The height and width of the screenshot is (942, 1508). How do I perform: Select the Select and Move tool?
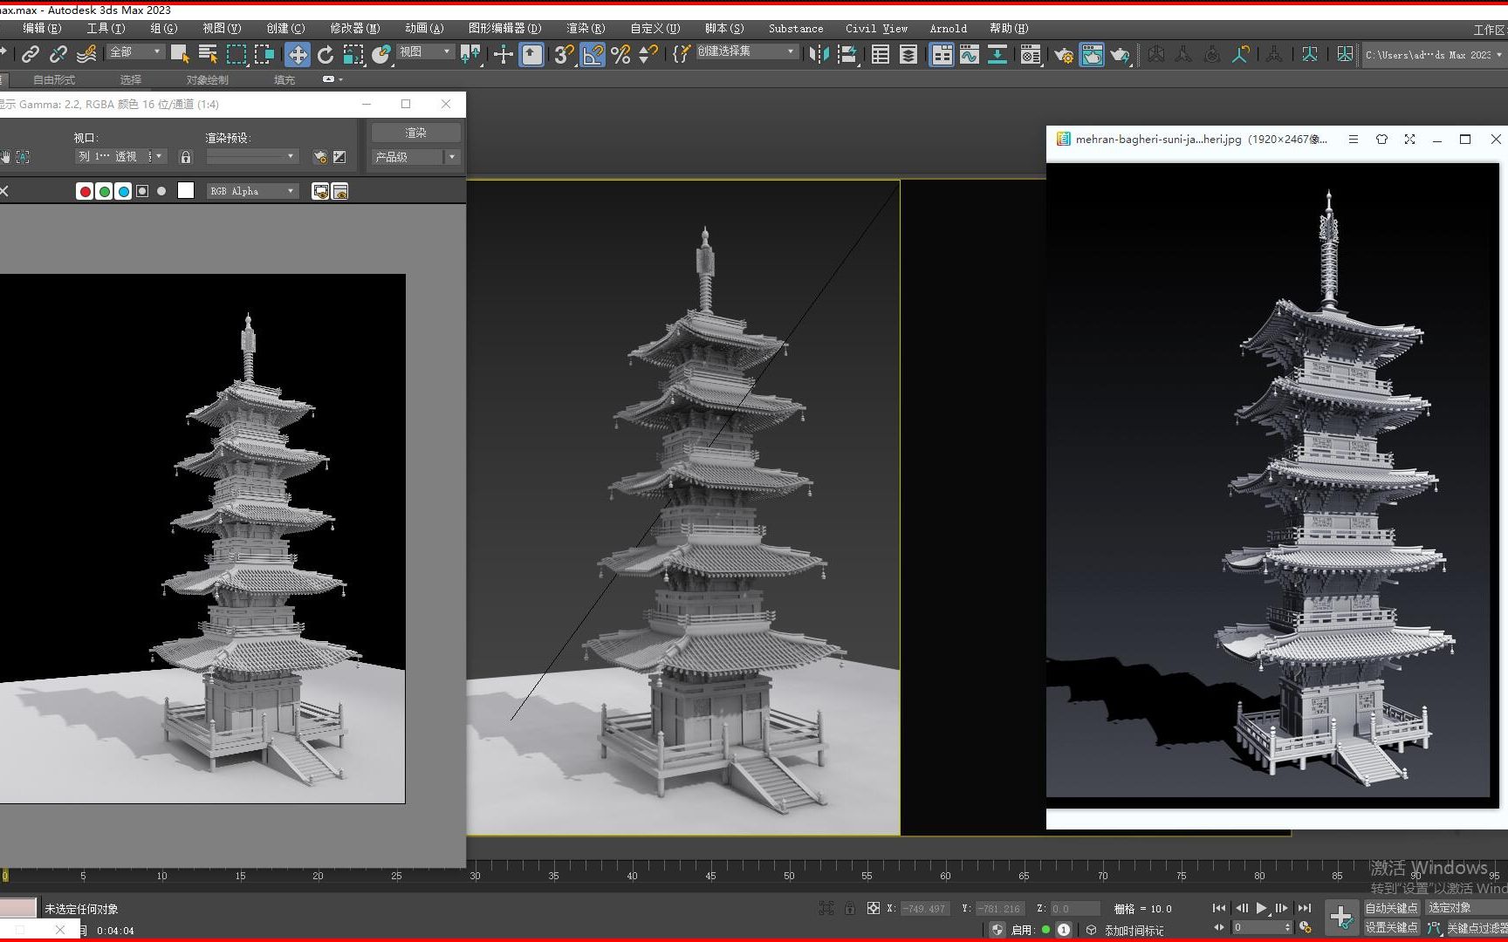pos(298,54)
